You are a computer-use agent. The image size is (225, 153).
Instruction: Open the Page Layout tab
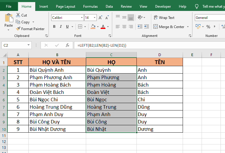click(65, 6)
